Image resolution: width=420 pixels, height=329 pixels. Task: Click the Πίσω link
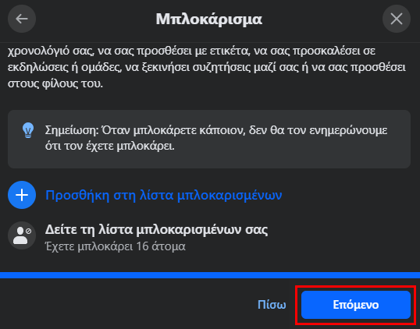272,305
